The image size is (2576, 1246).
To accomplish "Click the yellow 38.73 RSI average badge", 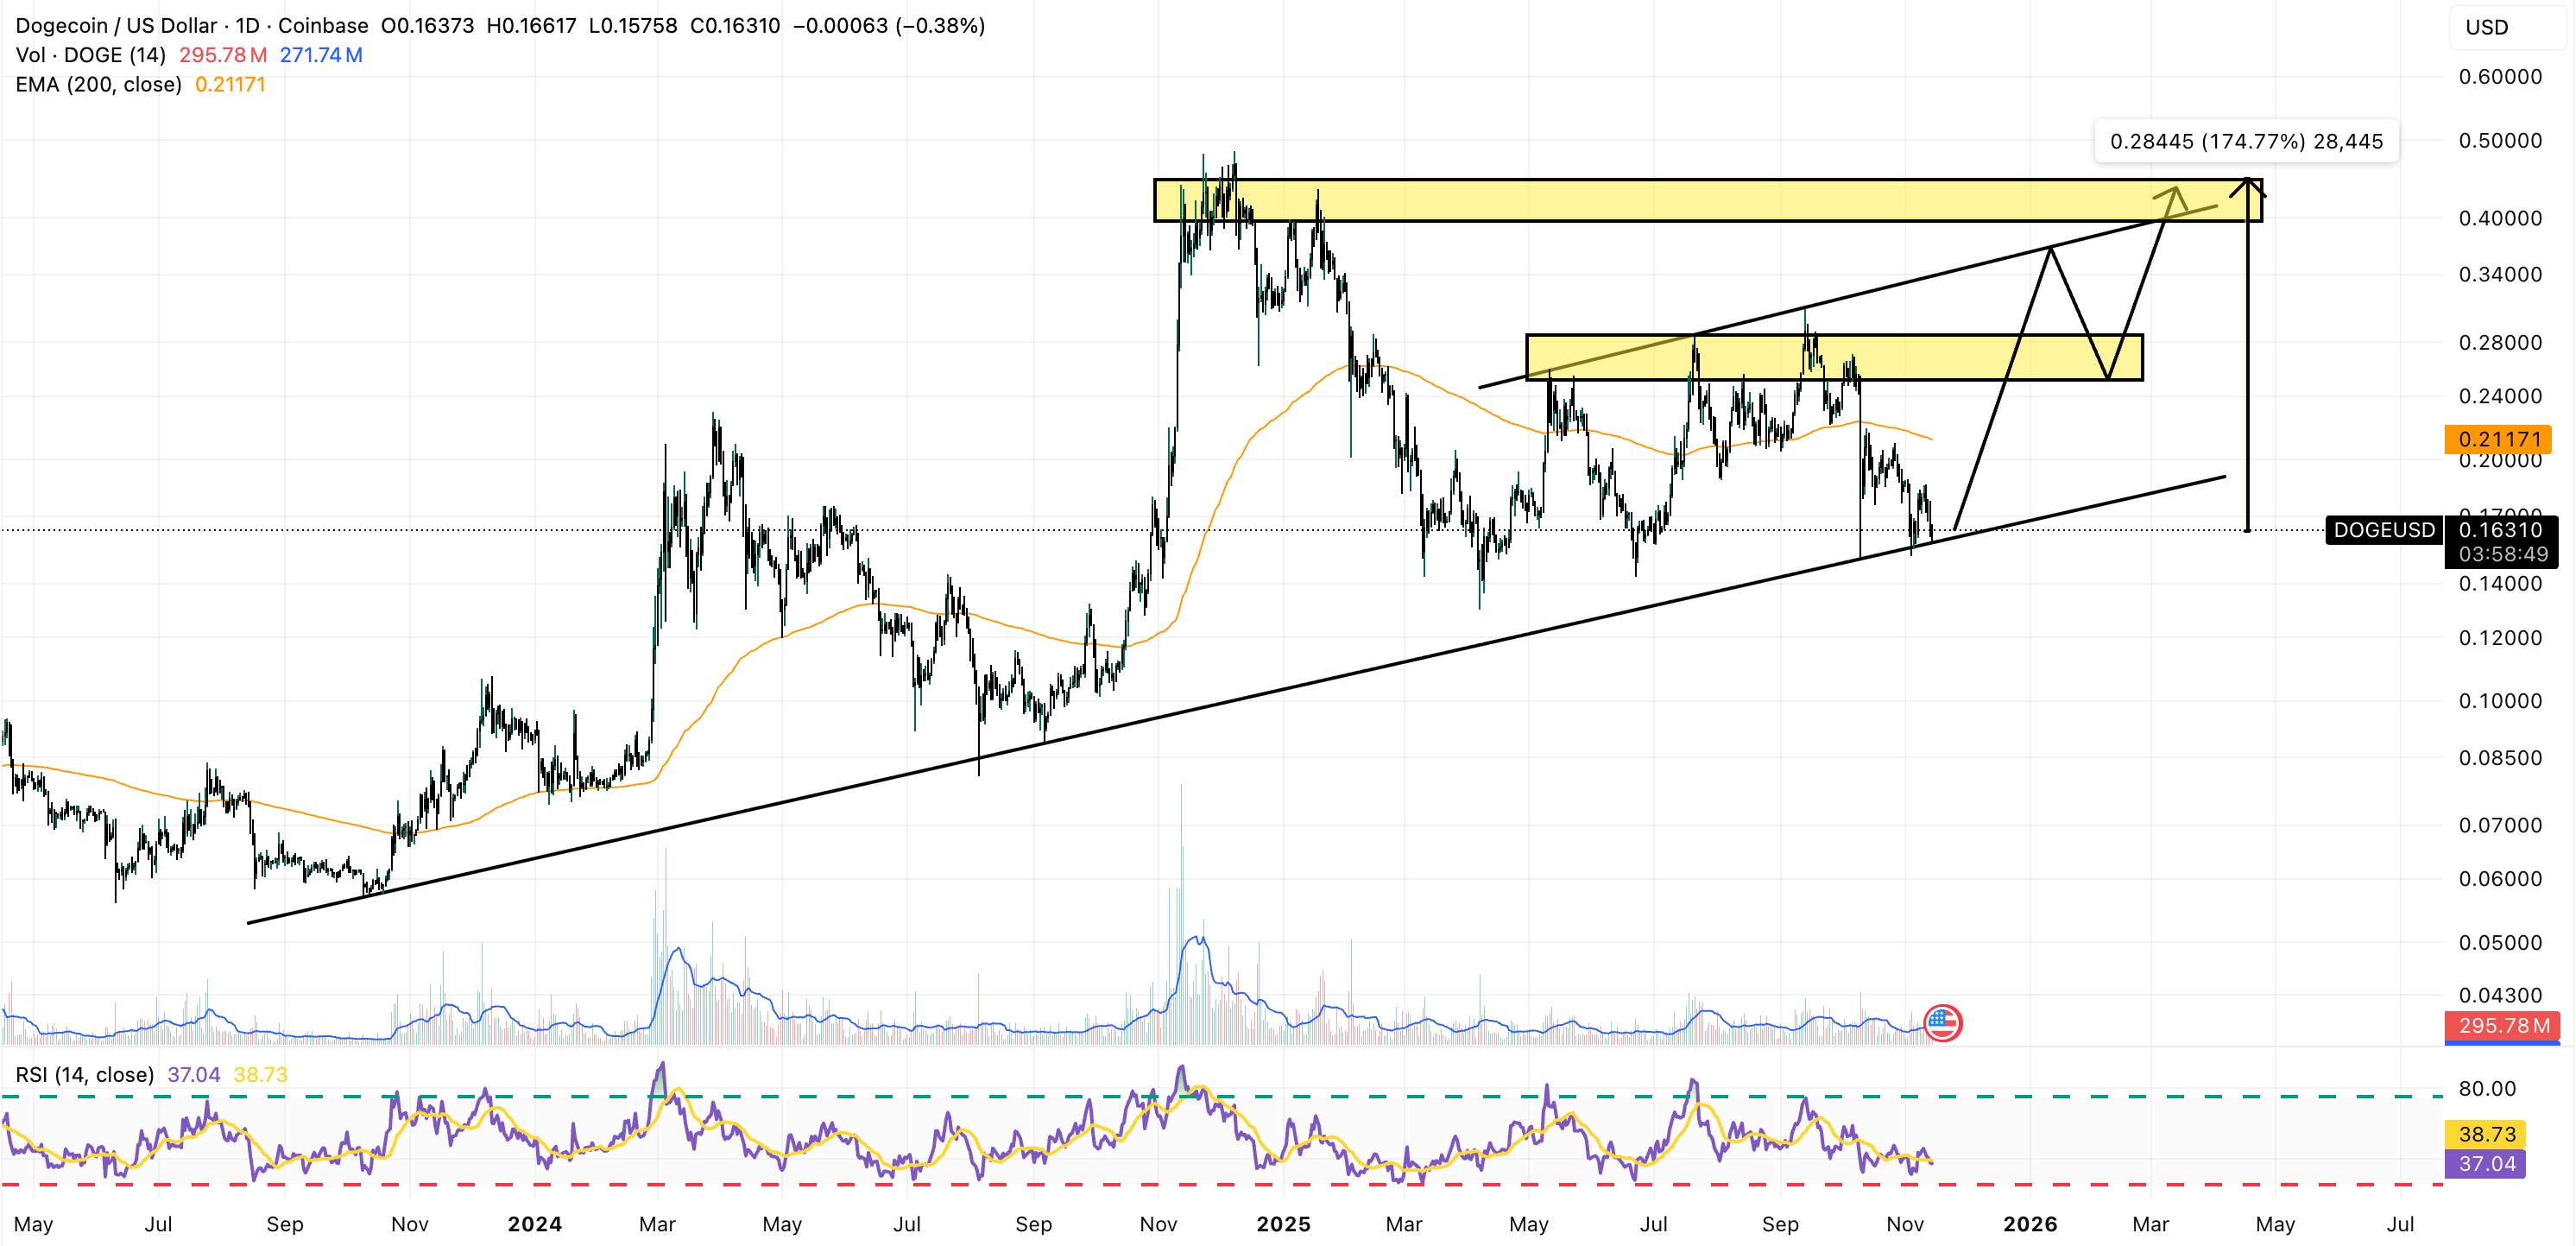I will [2487, 1134].
